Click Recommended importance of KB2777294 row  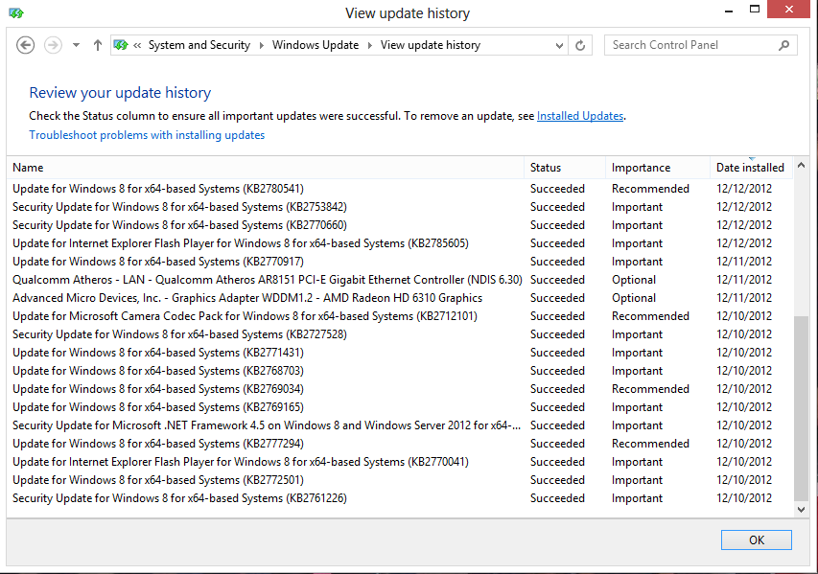(x=650, y=445)
